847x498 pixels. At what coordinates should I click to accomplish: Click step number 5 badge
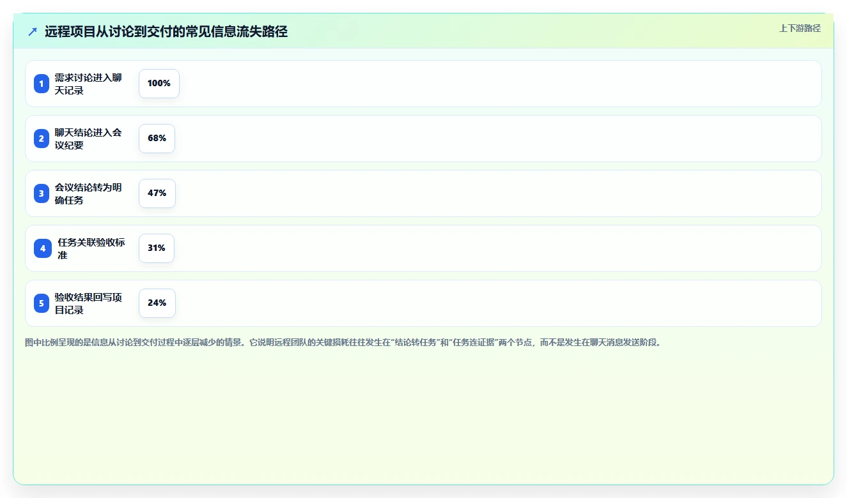pyautogui.click(x=42, y=303)
